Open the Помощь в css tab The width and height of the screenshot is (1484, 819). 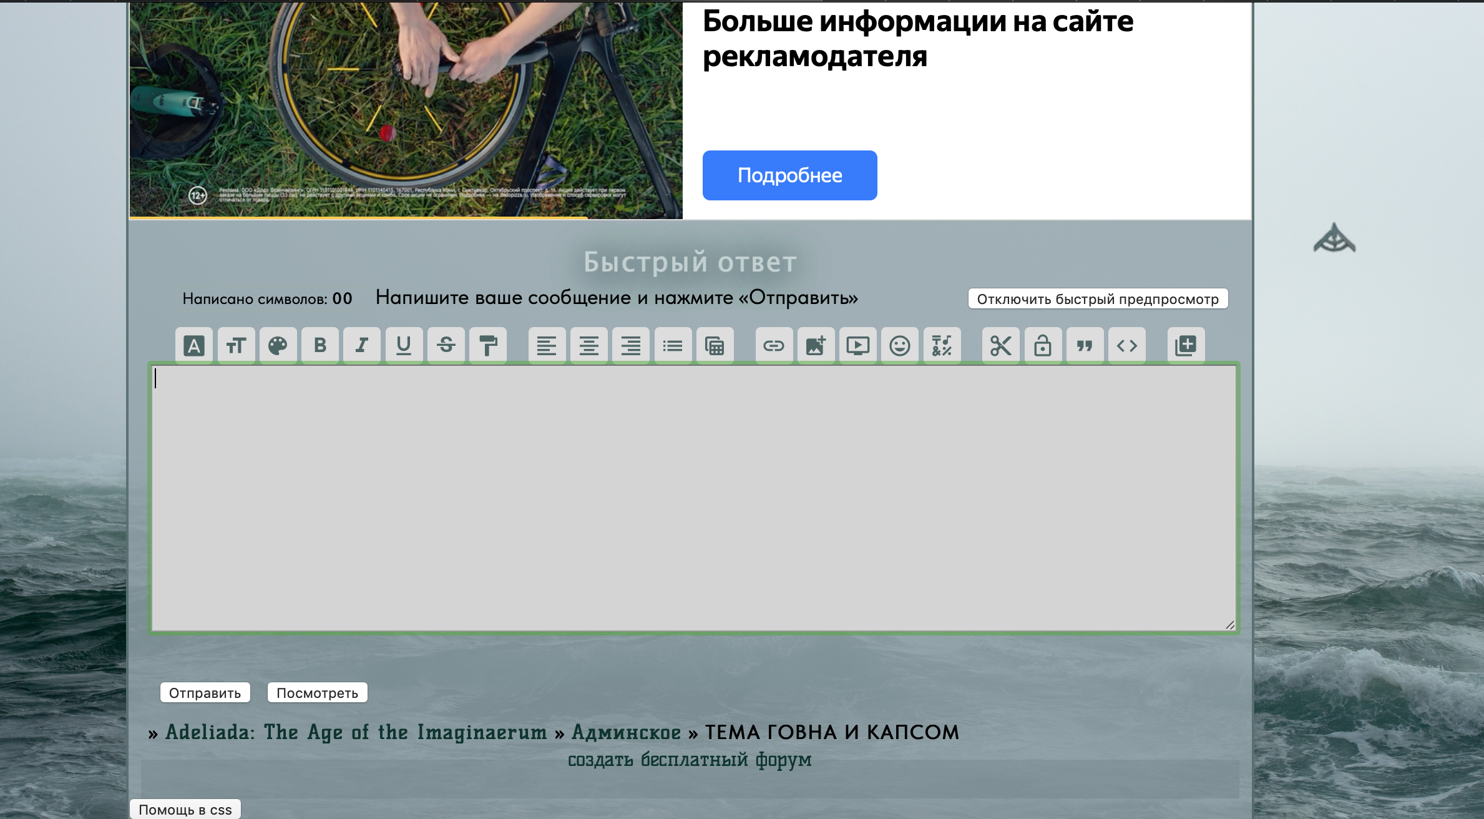(185, 810)
